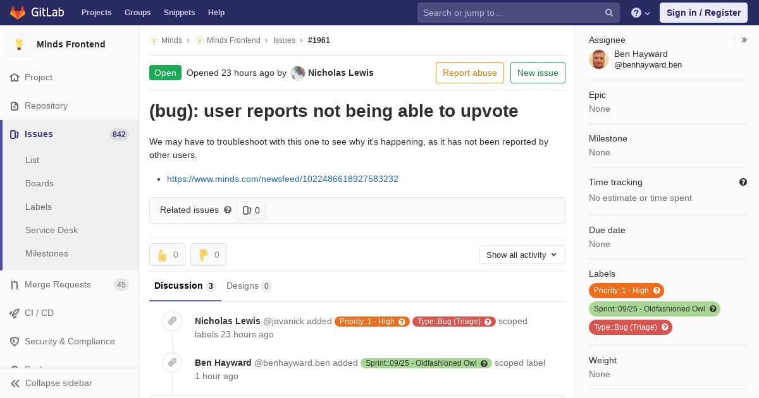Click the Minds breadcrumb text link
Screen dimensions: 759x398
click(x=171, y=40)
